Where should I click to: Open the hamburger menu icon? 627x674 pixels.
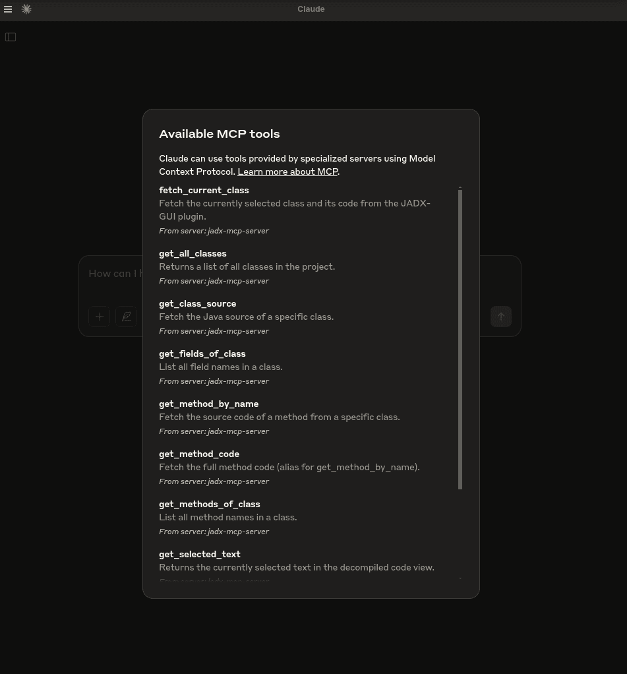tap(8, 9)
